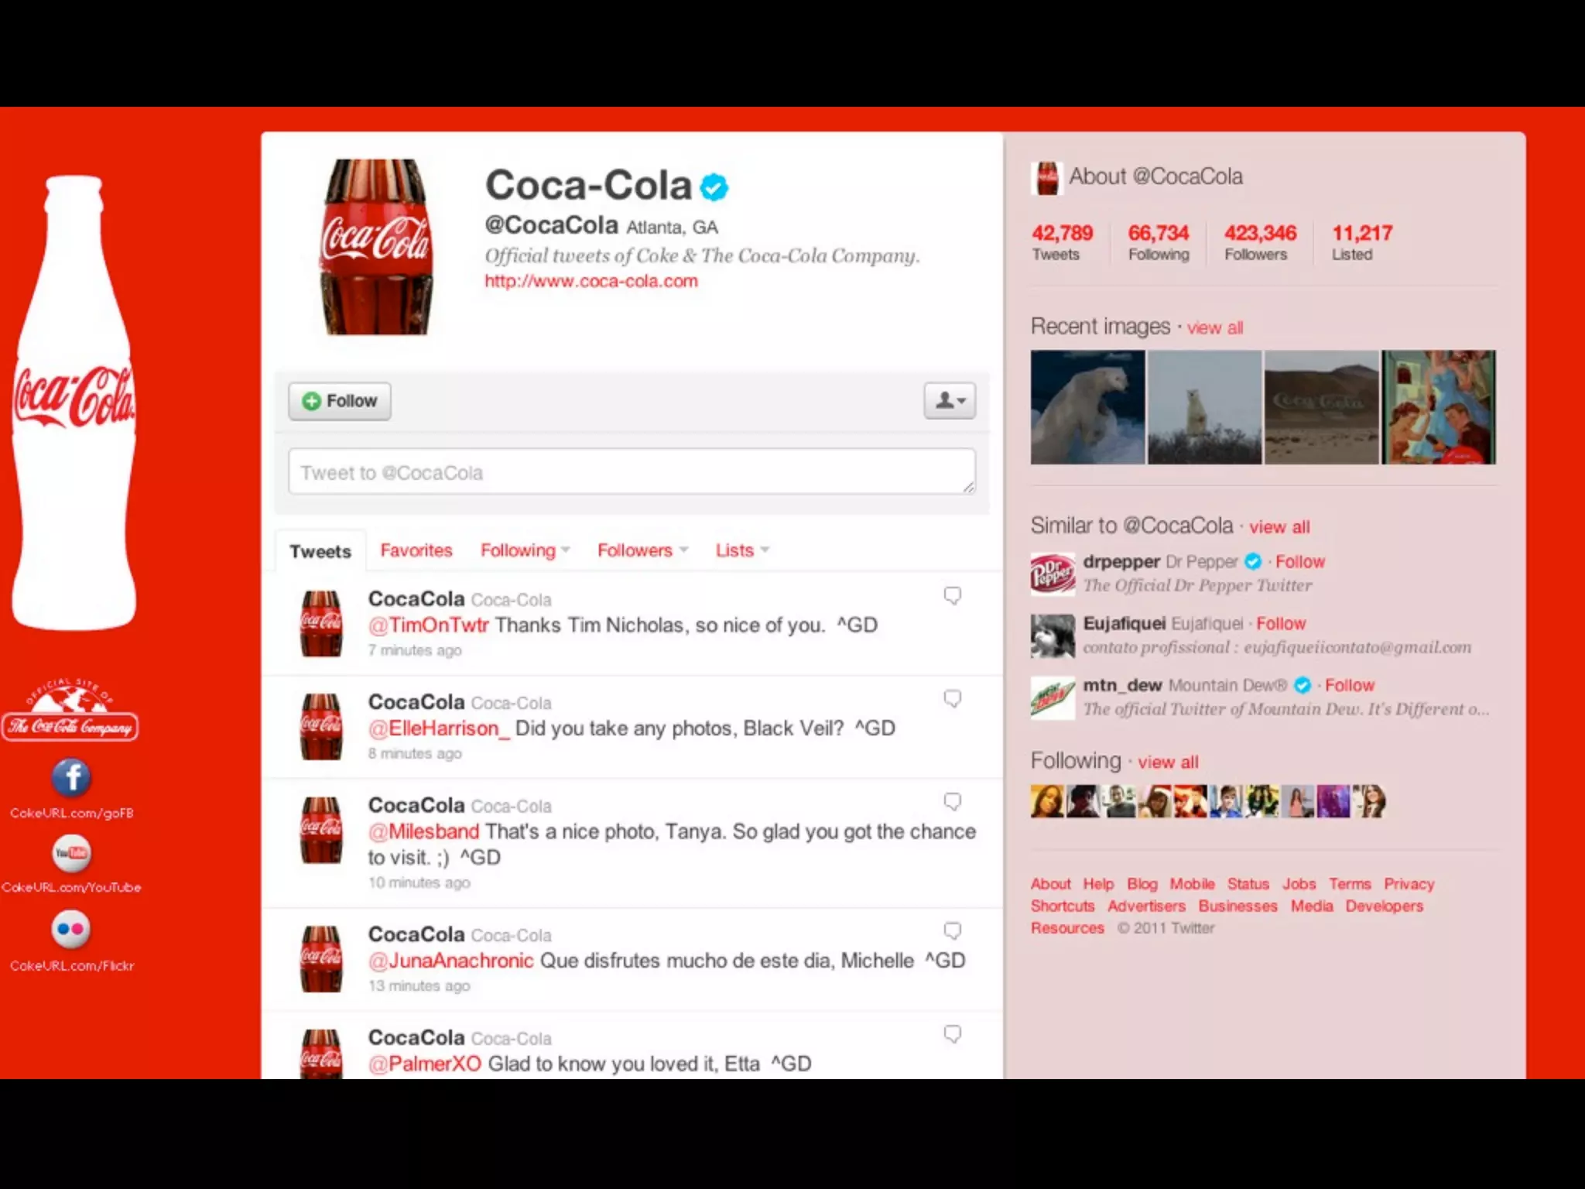Select the Tweets tab

(320, 551)
